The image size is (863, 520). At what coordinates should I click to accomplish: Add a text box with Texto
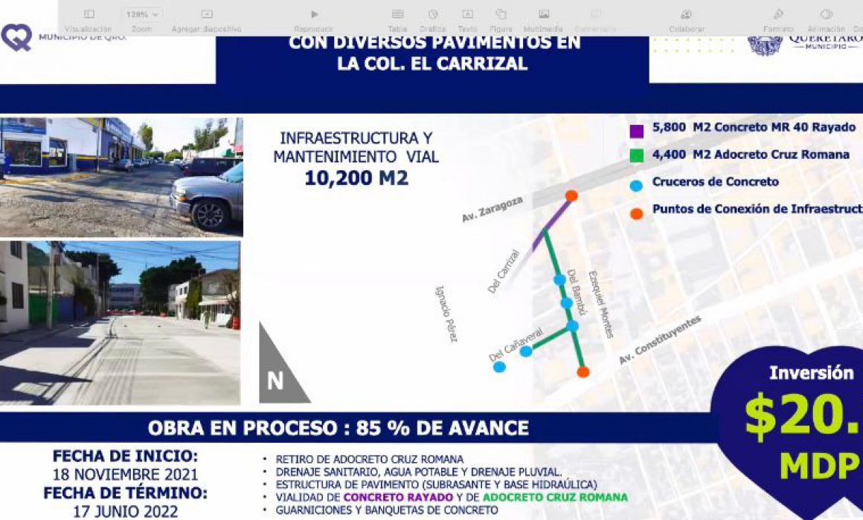467,20
